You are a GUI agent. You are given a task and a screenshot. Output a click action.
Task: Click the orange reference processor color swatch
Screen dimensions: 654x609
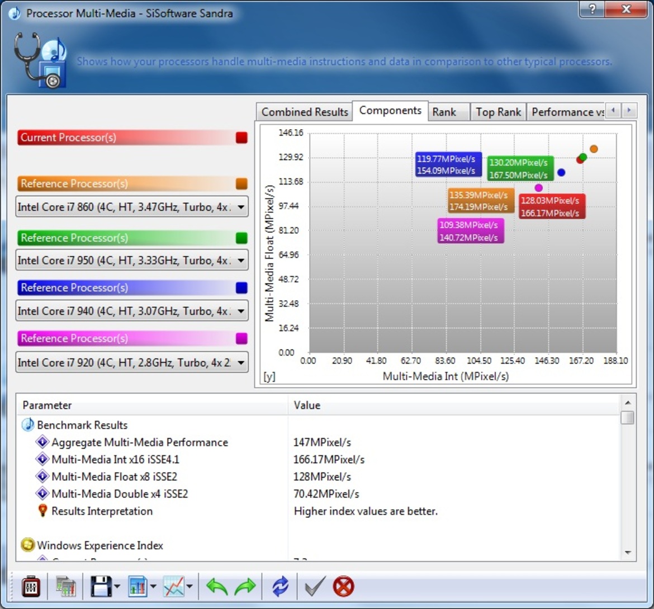(241, 183)
